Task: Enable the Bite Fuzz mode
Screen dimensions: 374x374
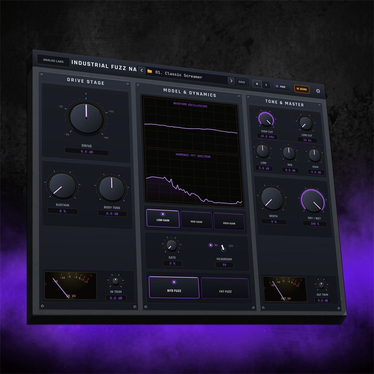Action: click(174, 287)
